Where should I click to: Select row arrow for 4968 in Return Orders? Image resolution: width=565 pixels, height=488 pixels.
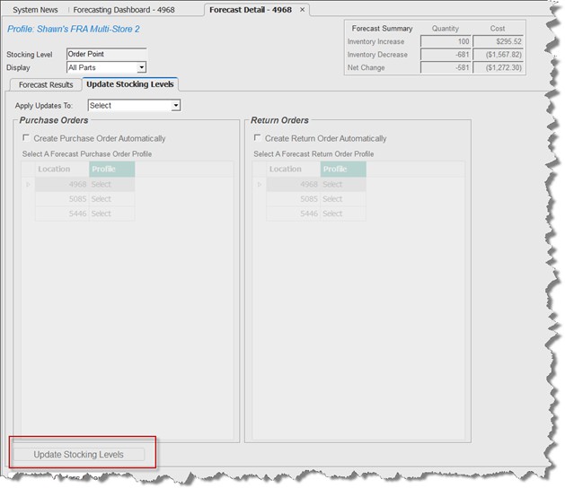(x=260, y=185)
